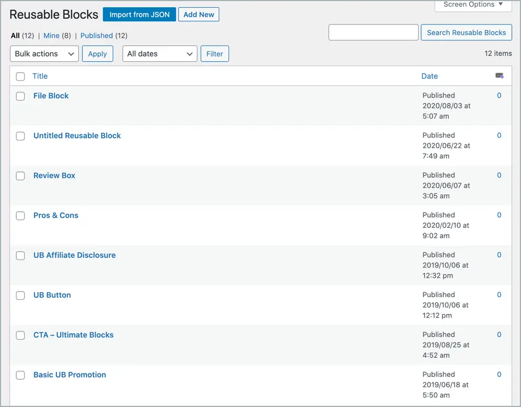Apply the selected bulk action
This screenshot has height=407, width=521.
click(97, 54)
